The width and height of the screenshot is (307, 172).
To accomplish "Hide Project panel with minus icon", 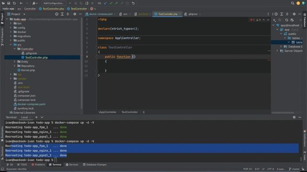I will 80,14.
